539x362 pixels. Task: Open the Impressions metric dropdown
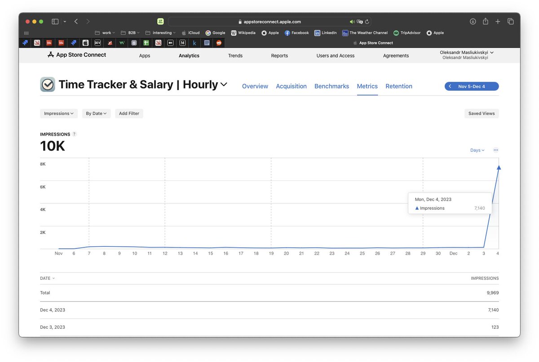(x=59, y=114)
